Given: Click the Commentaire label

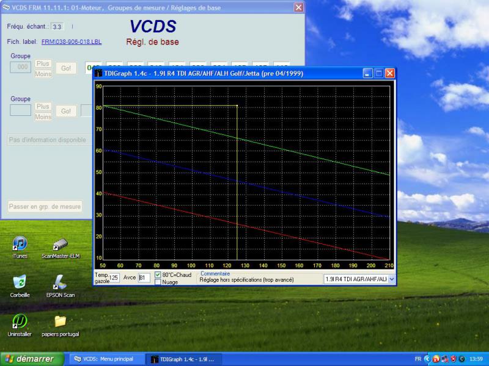Looking at the screenshot, I should tap(215, 273).
